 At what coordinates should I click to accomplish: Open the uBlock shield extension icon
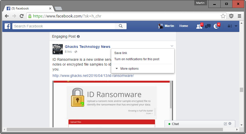pyautogui.click(x=231, y=16)
